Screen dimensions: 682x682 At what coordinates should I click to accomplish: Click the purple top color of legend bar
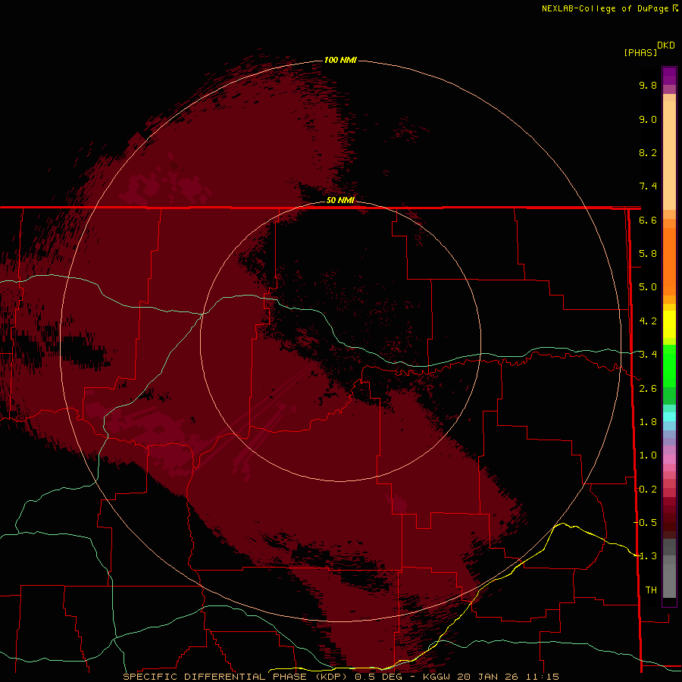[669, 76]
